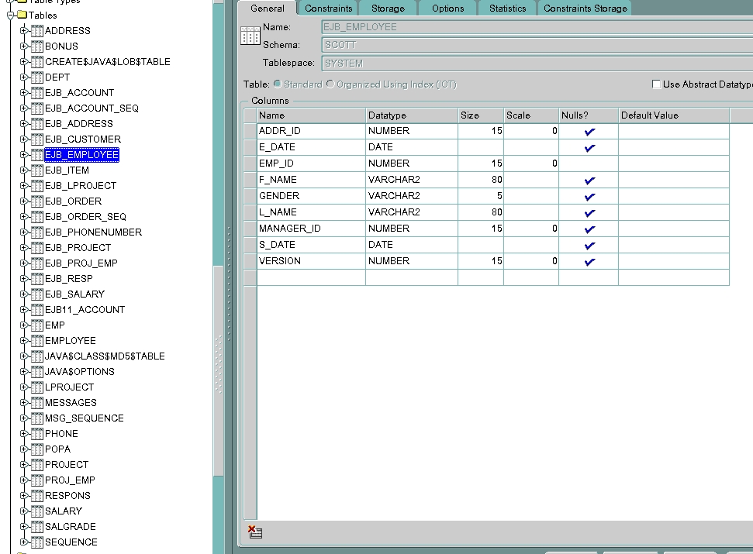Toggle Nulls checkmark for ADDR_ID column
The height and width of the screenshot is (554, 753).
coord(589,132)
